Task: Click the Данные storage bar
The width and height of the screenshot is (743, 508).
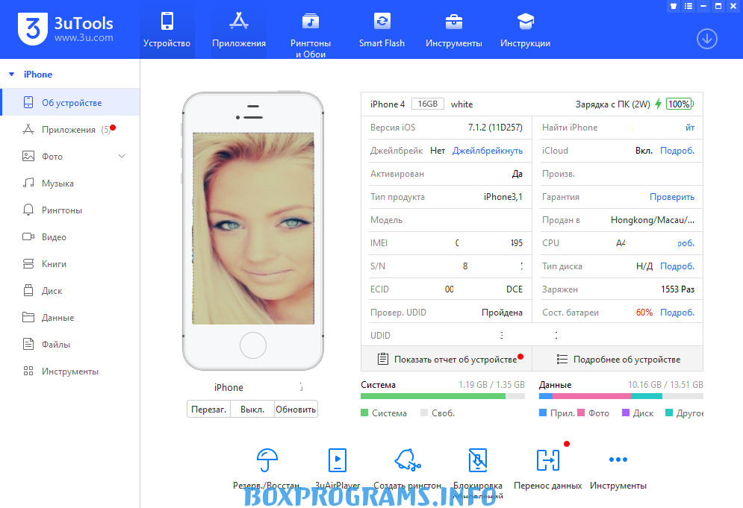Action: coord(621,396)
